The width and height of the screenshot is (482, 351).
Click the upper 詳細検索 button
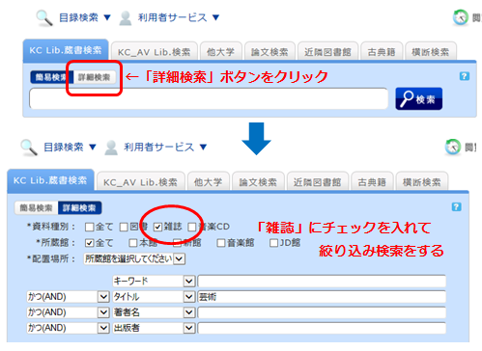95,77
